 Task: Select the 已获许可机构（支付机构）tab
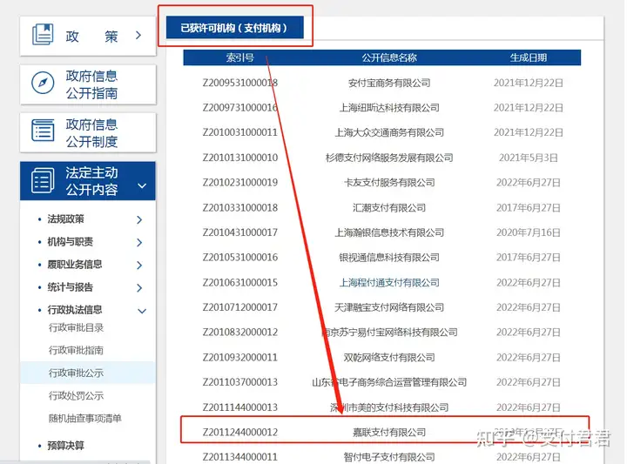click(235, 28)
